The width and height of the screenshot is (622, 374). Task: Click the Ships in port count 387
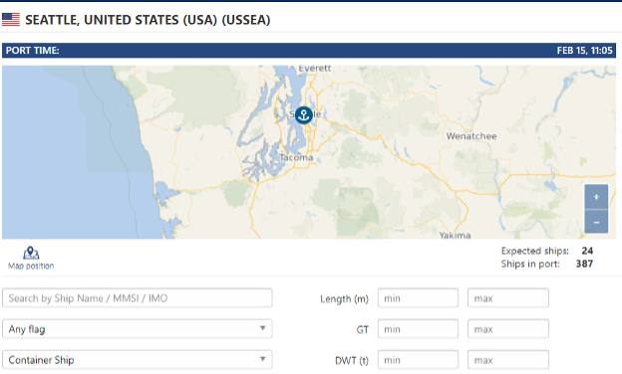pyautogui.click(x=584, y=264)
